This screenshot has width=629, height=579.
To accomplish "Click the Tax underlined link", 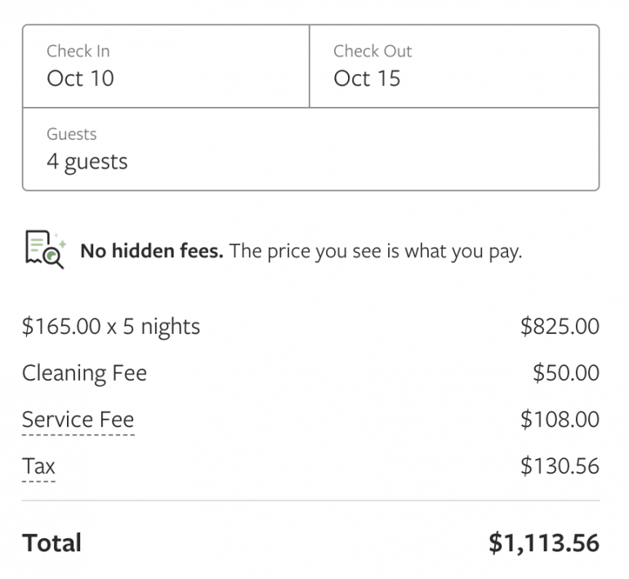I will (x=38, y=466).
